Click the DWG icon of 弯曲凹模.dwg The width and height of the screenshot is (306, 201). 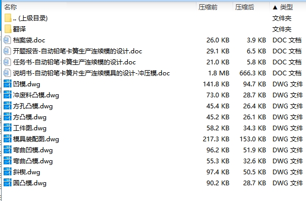pos(8,150)
